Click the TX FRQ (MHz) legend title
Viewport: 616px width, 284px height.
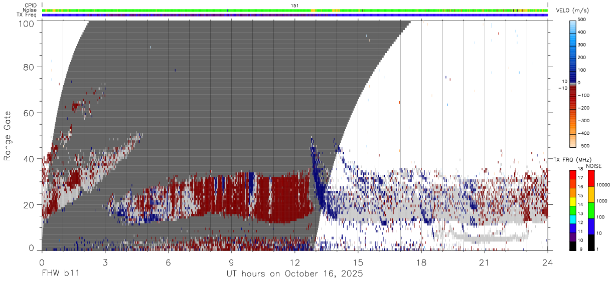[572, 159]
